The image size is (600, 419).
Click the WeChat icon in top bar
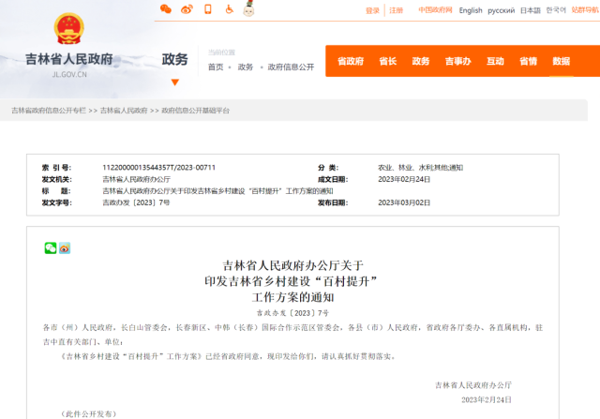[x=166, y=9]
